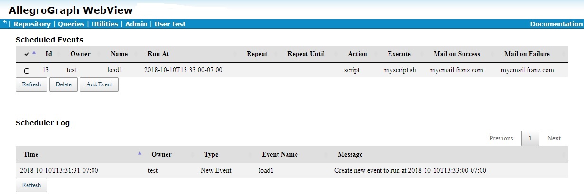Tick the checkbox for event 13

(27, 71)
